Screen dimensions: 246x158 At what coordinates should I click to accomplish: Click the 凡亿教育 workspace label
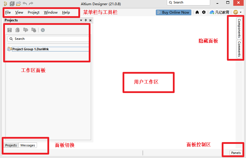click(222, 12)
